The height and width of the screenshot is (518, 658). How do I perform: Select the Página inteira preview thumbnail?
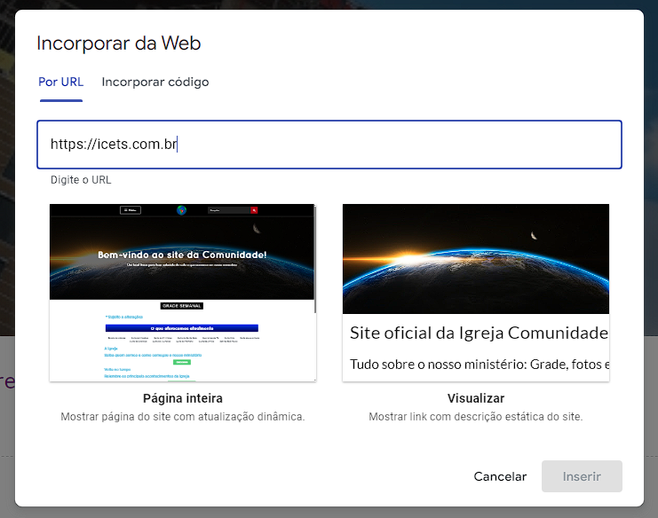click(182, 293)
